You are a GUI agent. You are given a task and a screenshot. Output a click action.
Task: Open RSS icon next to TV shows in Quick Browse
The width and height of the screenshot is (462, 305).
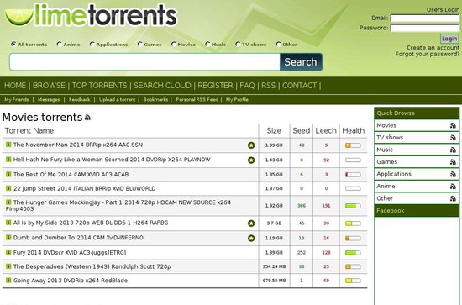pyautogui.click(x=453, y=138)
